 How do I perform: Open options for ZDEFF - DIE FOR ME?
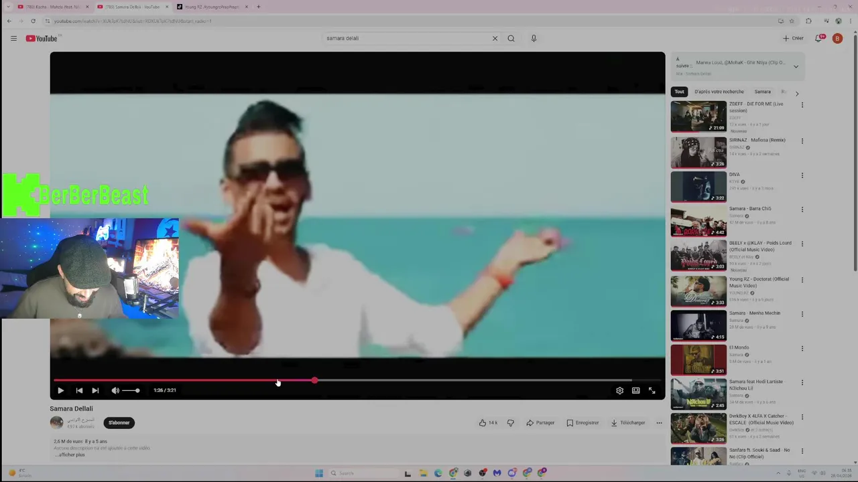[x=802, y=105]
